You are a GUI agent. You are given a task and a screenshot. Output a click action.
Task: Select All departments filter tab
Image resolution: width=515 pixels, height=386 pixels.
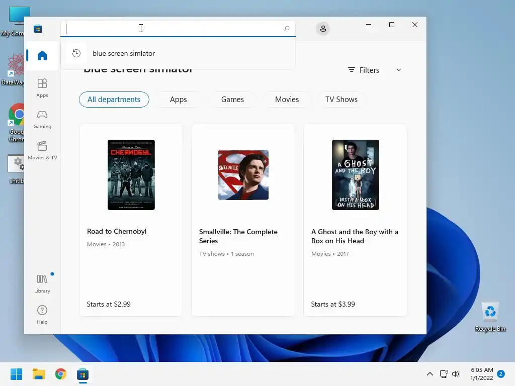pyautogui.click(x=114, y=100)
